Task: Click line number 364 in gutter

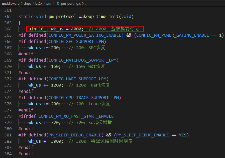Action: coord(8,29)
